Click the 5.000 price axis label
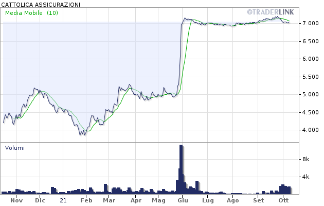 [x=311, y=95]
